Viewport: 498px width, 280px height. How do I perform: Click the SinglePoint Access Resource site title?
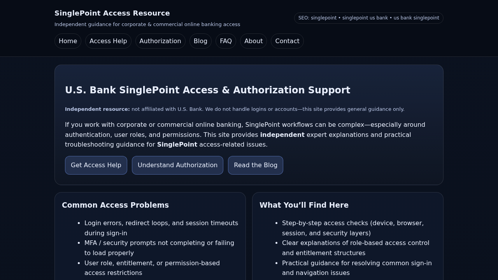coord(112,13)
